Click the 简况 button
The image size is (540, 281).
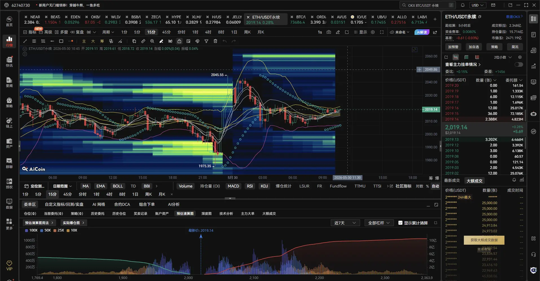[515, 47]
